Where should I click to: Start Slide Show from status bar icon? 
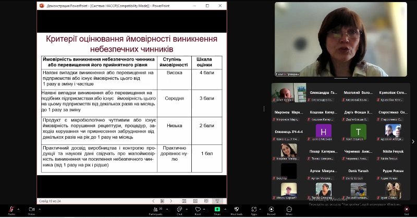[x=217, y=201]
